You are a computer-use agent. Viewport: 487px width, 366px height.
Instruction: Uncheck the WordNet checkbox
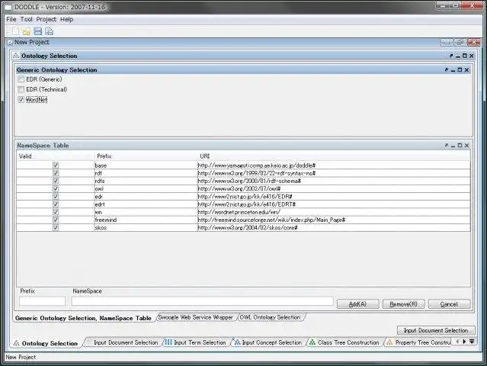[x=21, y=100]
